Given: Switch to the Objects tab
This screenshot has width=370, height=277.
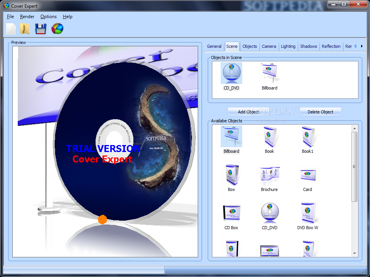Looking at the screenshot, I should click(x=249, y=46).
